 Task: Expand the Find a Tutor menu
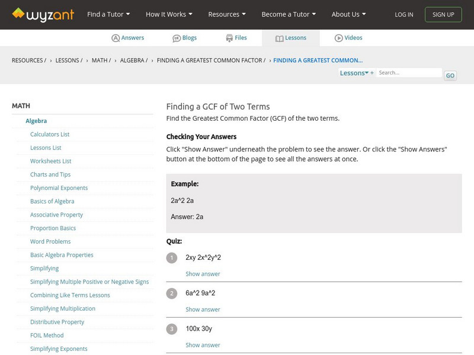[x=108, y=14]
